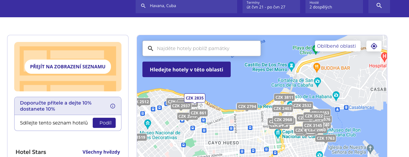Click the Podíl share button
409x157 pixels.
104,123
